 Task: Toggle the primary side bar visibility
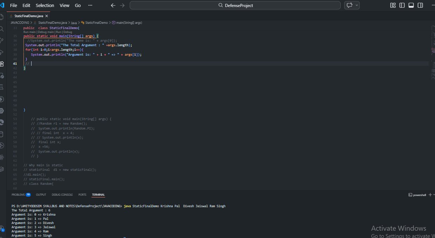click(402, 5)
